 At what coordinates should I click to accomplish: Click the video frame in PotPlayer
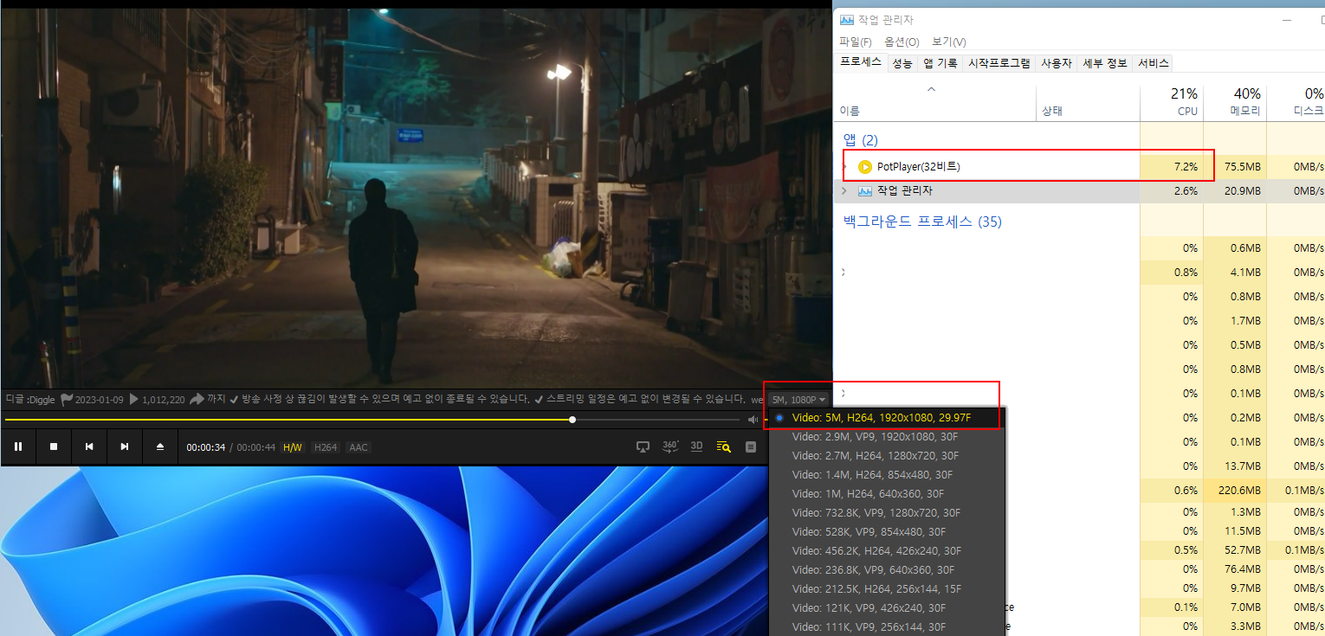(x=416, y=197)
